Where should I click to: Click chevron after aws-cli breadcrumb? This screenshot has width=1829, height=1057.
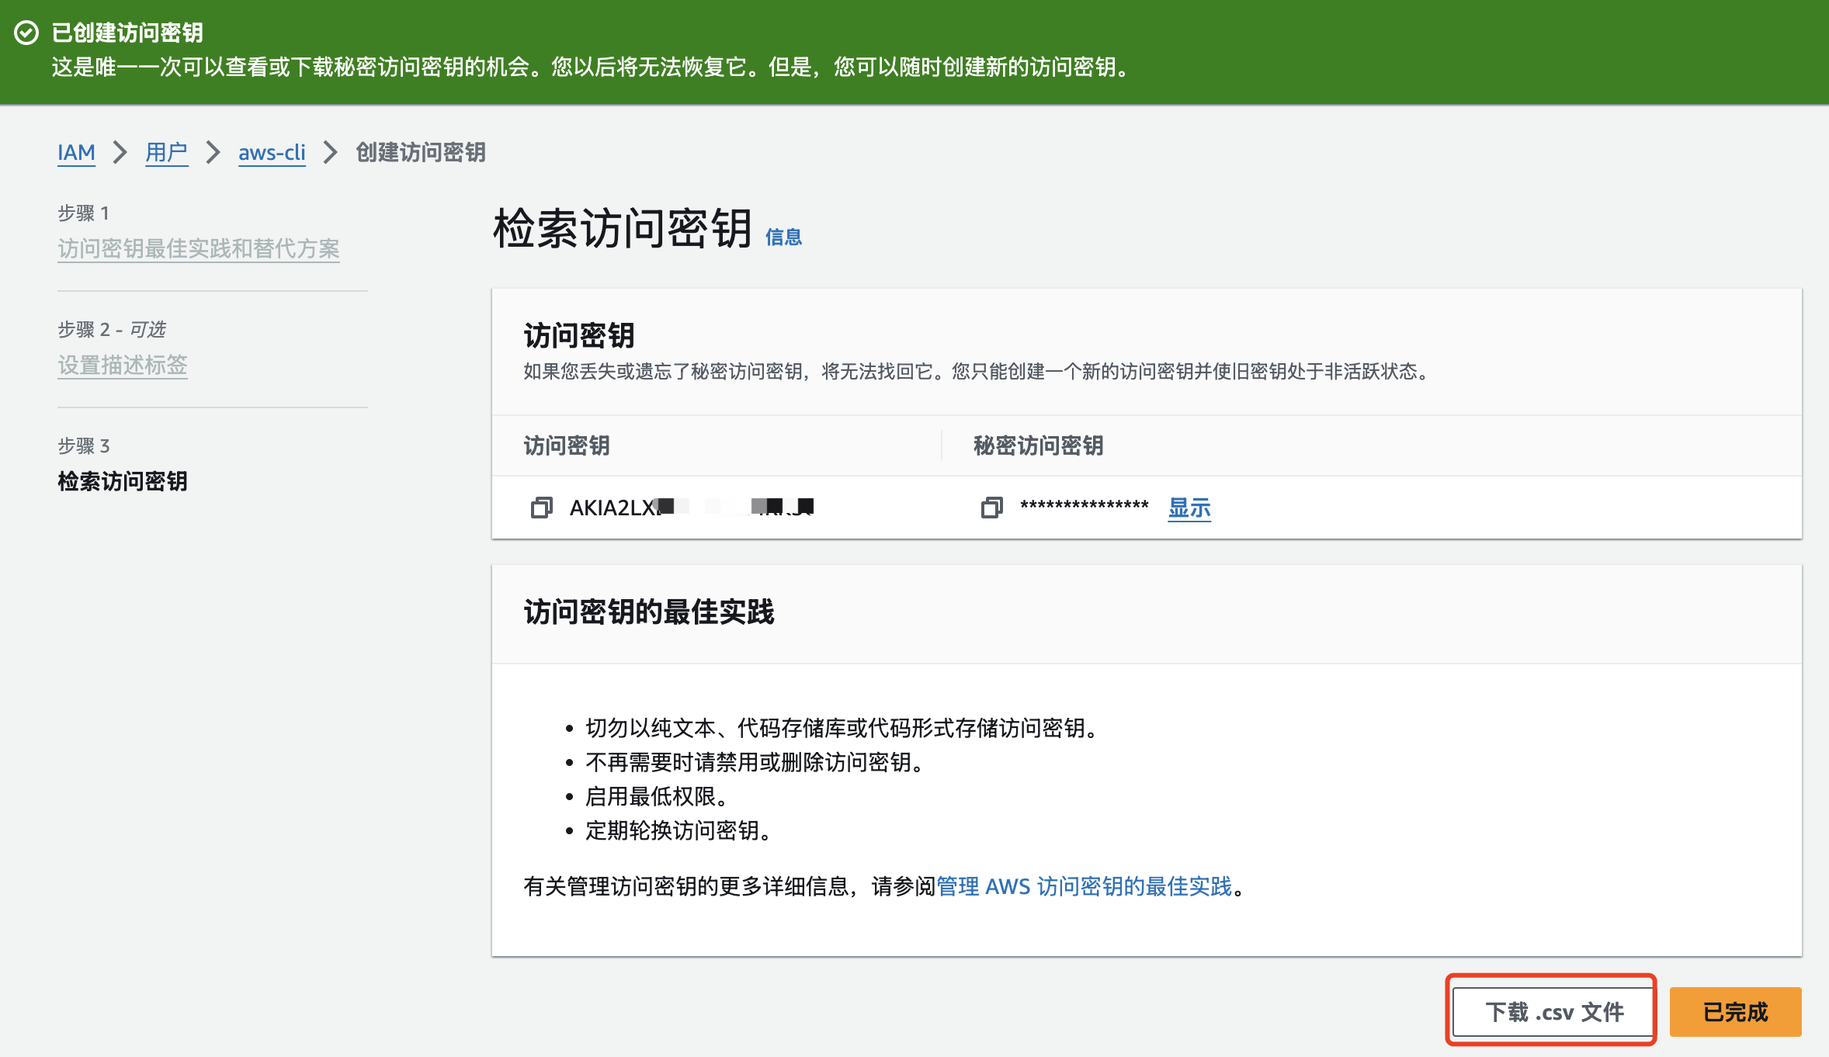[330, 152]
